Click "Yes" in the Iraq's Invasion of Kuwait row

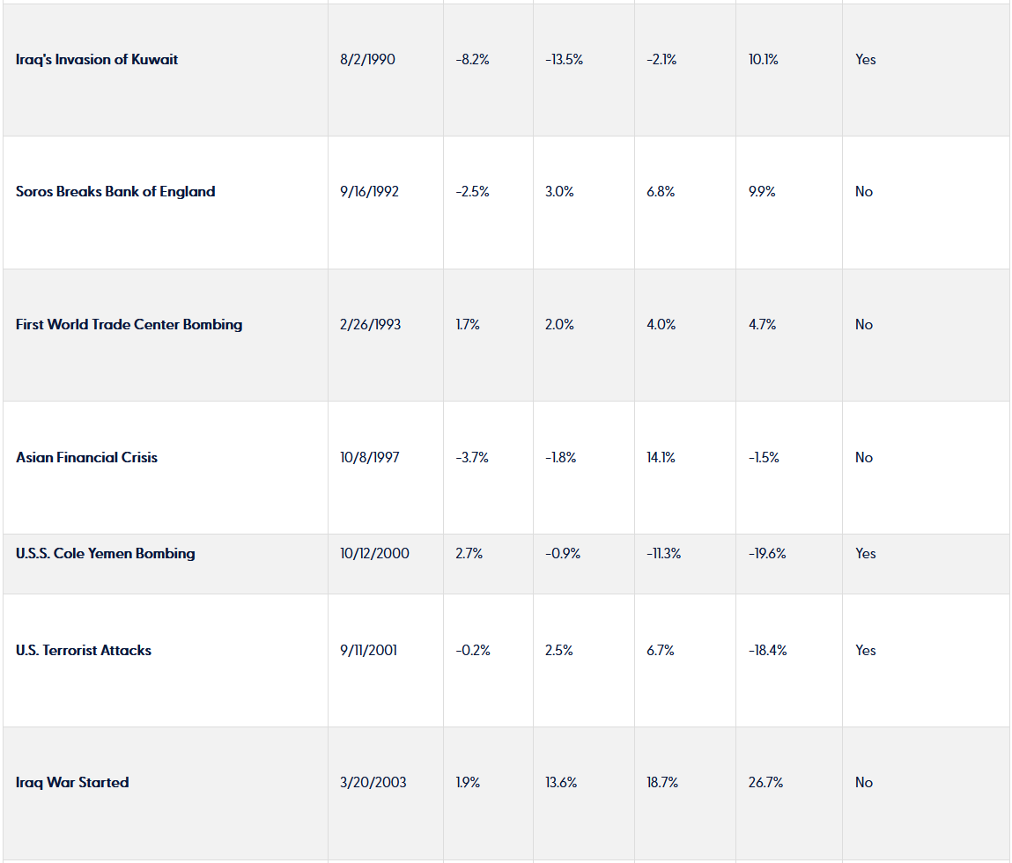[866, 60]
